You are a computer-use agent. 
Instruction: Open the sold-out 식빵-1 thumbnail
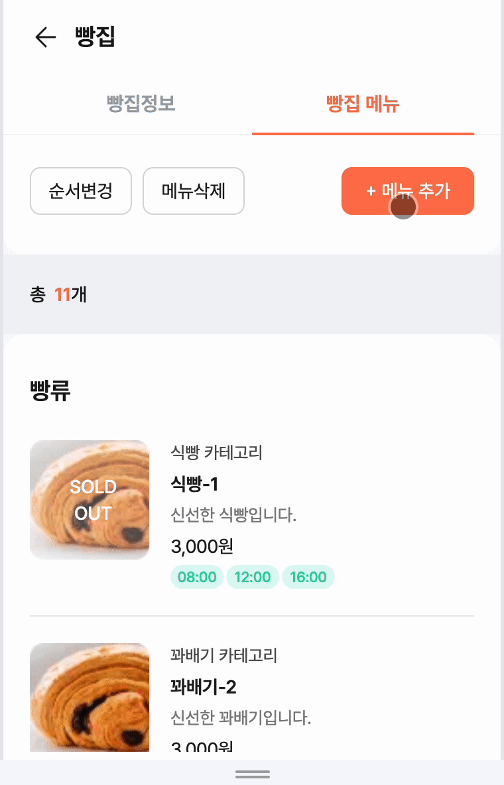[90, 500]
